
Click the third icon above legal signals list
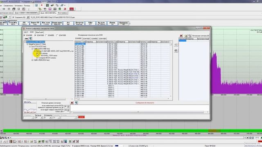[x=190, y=36]
